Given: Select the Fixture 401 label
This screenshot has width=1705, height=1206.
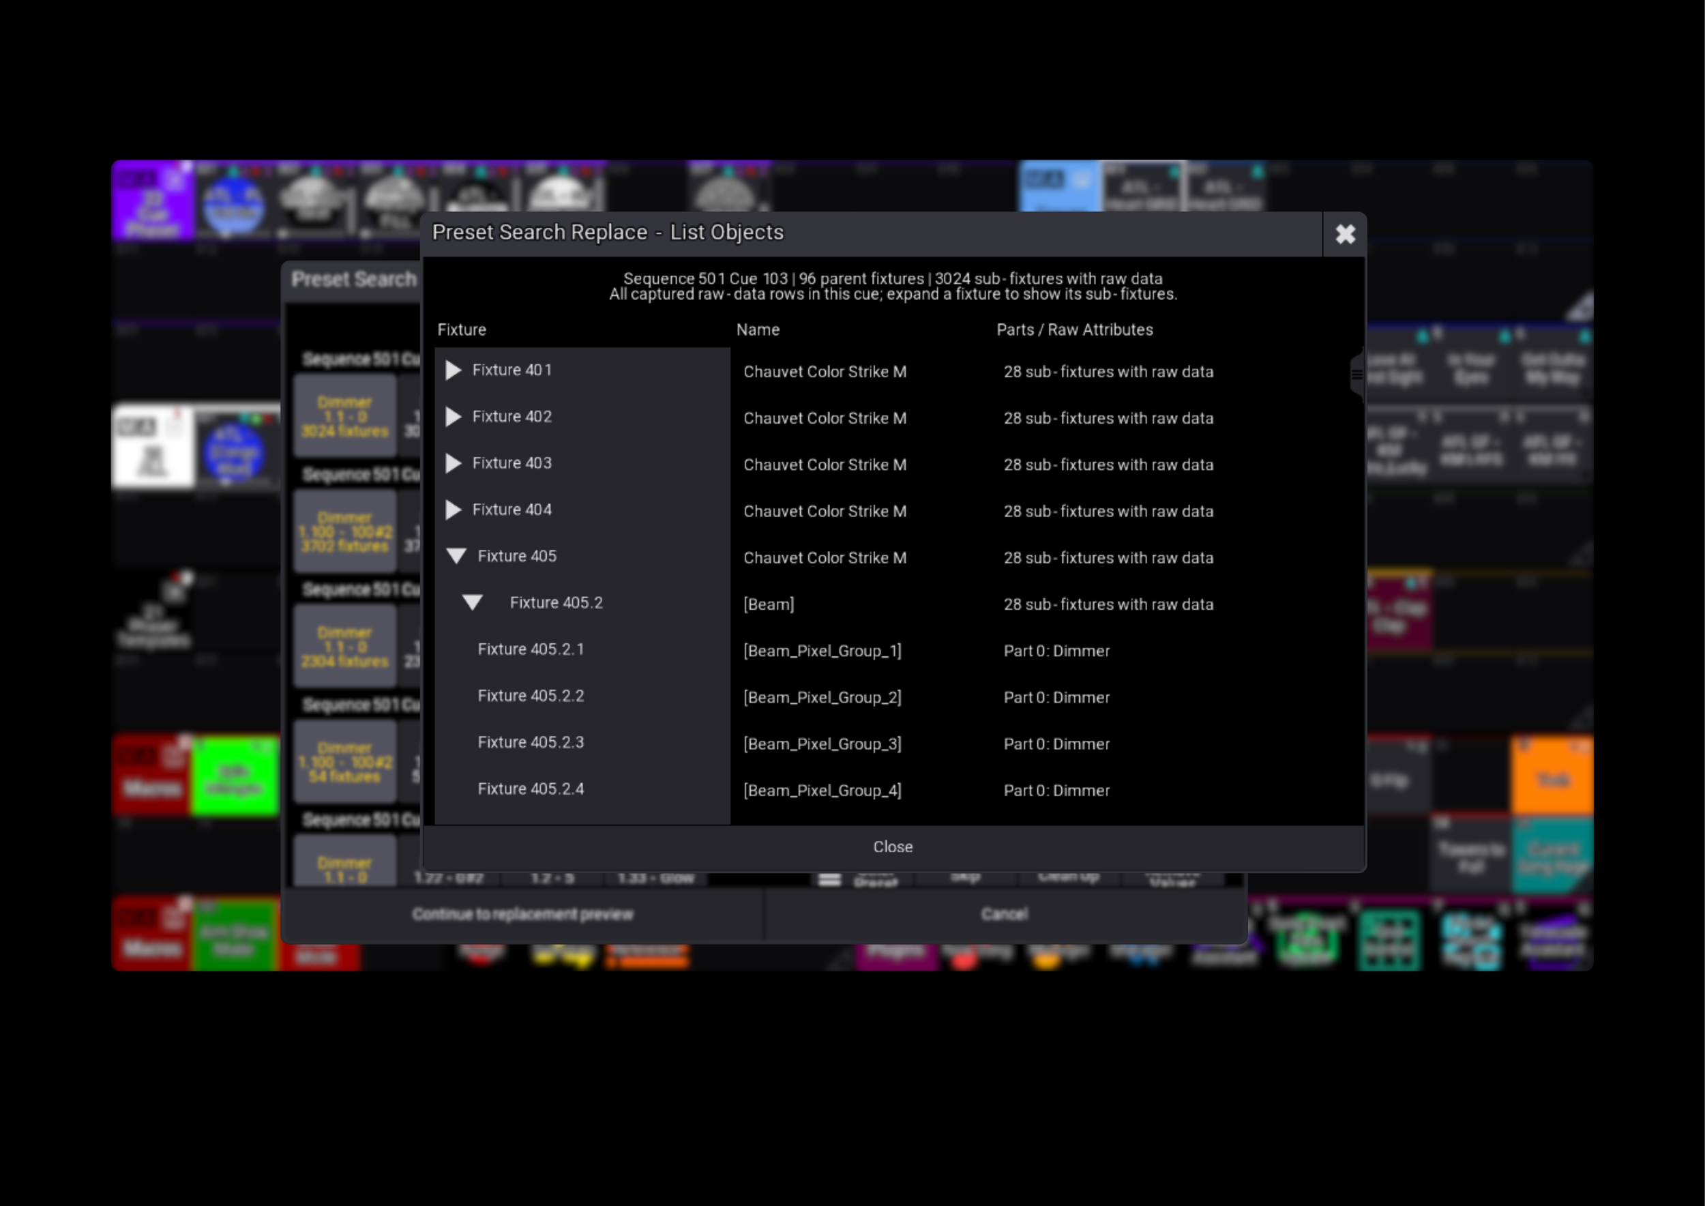Looking at the screenshot, I should click(512, 370).
